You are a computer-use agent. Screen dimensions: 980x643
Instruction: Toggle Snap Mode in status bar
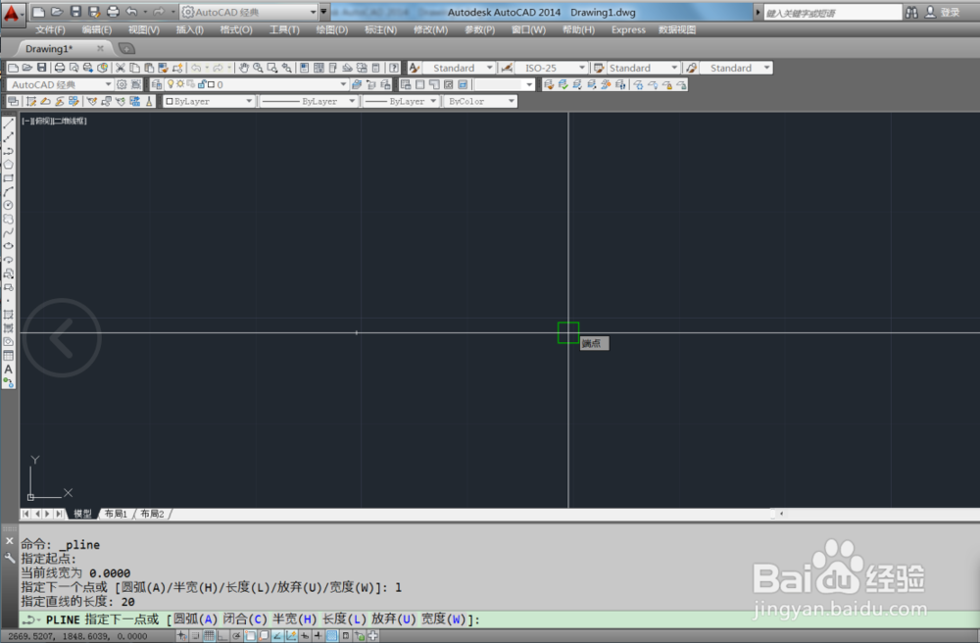pos(195,635)
